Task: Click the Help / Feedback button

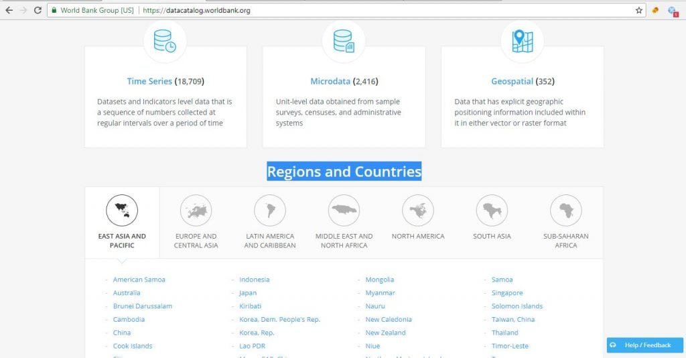Action: (645, 345)
